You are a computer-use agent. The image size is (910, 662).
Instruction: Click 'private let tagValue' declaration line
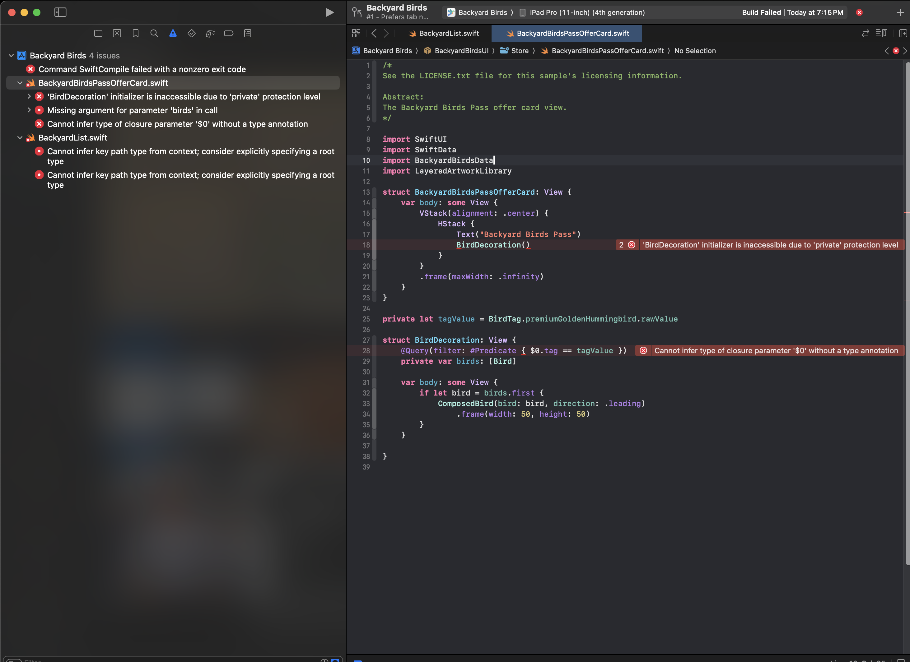pyautogui.click(x=530, y=319)
